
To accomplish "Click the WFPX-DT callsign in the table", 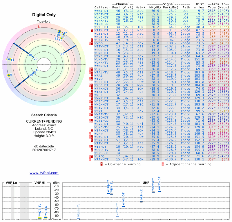I will coord(101,88).
